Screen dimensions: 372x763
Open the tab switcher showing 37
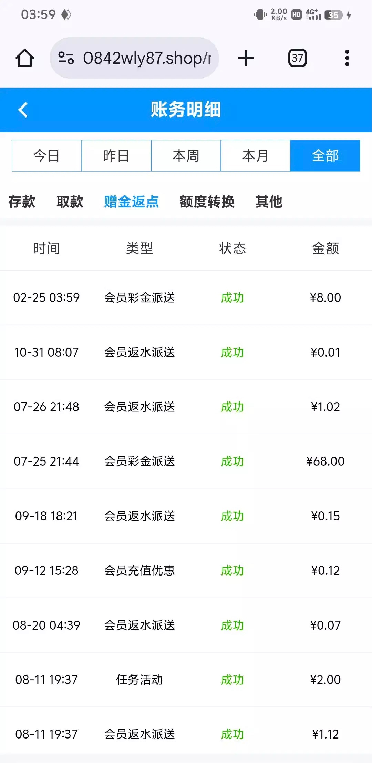click(x=297, y=58)
